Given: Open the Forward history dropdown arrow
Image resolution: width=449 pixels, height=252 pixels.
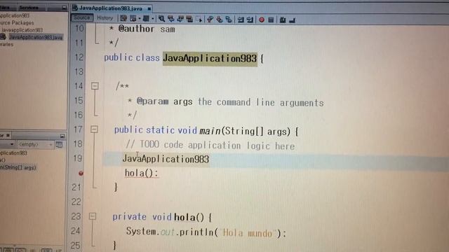Looking at the screenshot, I should 153,19.
